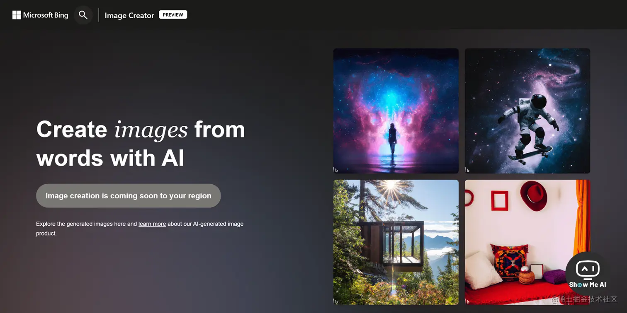The image size is (627, 313).
Task: Click the PREVIEW badge
Action: [173, 15]
